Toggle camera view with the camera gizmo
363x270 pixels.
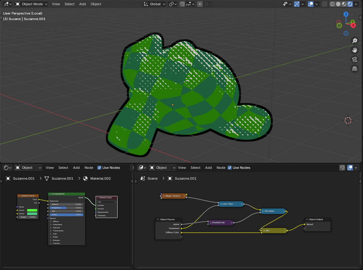(354, 59)
